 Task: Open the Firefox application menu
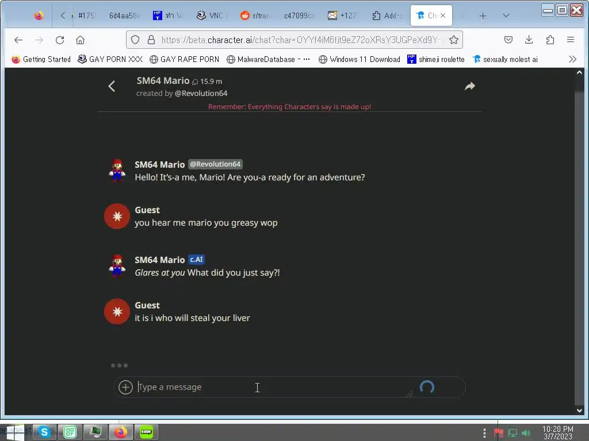point(570,40)
